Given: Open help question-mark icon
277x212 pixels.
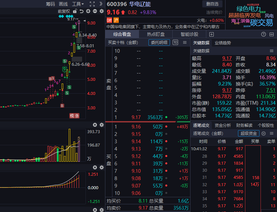Looking at the screenshot, I should click(x=264, y=34).
